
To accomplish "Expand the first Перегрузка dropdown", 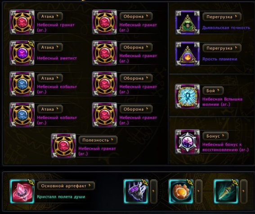I will (x=222, y=17).
